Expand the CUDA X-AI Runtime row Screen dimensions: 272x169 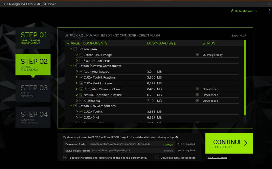(x=77, y=83)
